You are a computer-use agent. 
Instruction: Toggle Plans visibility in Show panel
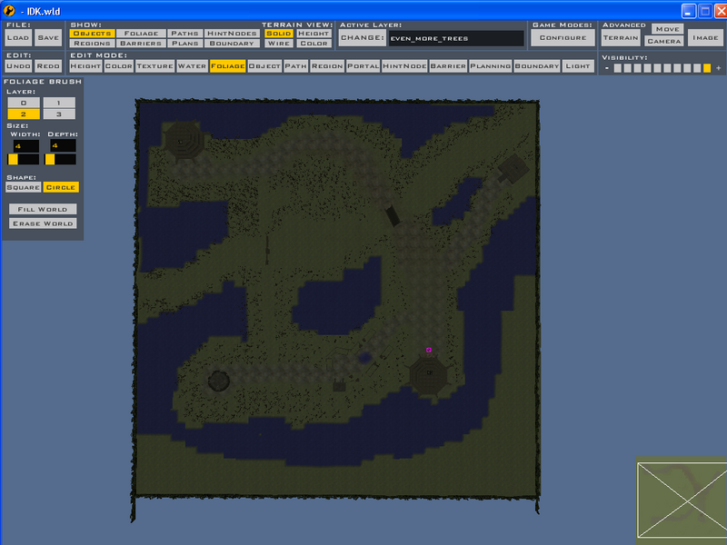click(184, 43)
